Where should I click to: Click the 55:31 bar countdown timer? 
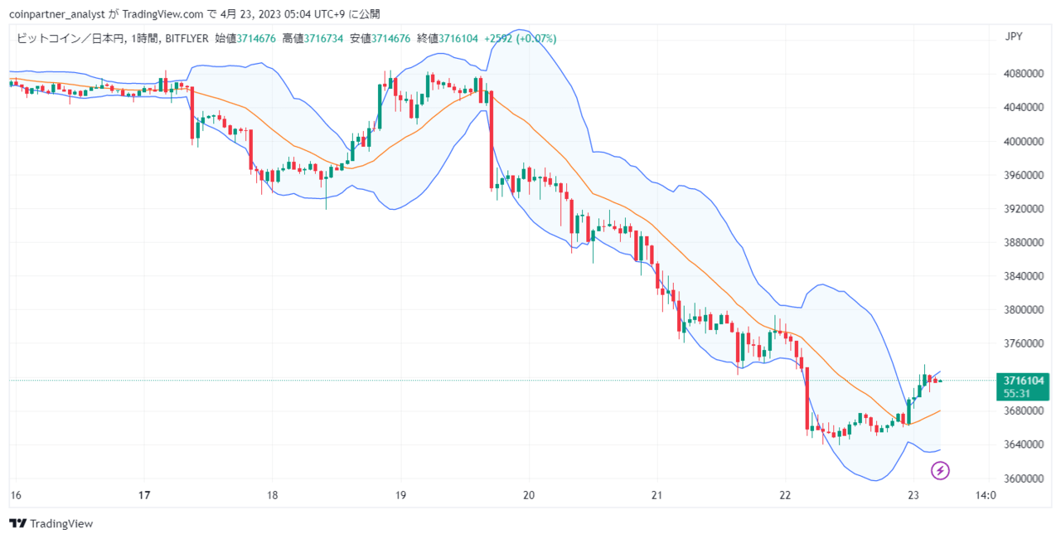[1016, 394]
